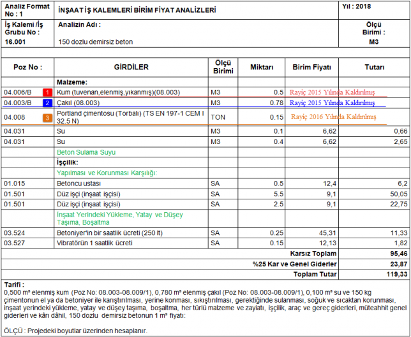Open the red Rayiç 2015 note in Kum row

pos(334,92)
